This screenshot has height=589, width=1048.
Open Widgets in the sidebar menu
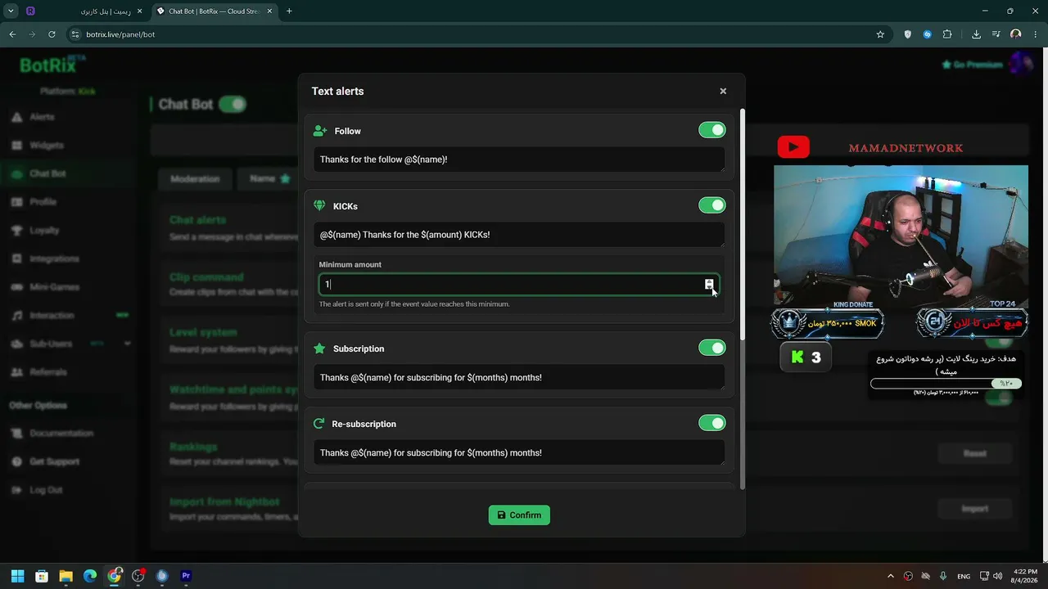[x=46, y=146]
